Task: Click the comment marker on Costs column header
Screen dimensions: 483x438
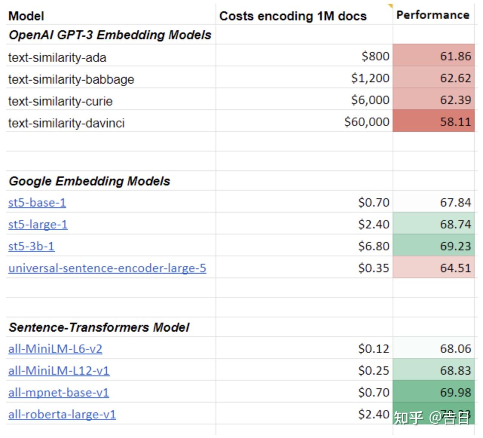Action: (390, 6)
